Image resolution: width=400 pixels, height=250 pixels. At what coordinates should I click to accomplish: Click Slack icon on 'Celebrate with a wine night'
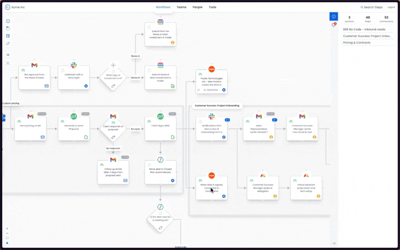(x=73, y=65)
